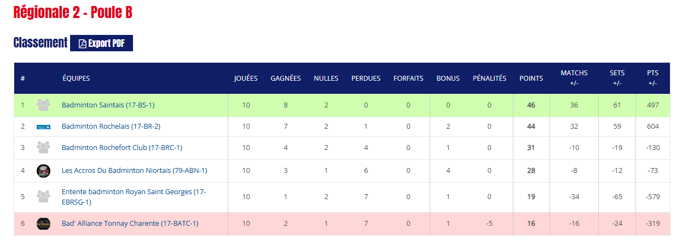Click the Badminton Saintais team logo icon

pos(43,105)
